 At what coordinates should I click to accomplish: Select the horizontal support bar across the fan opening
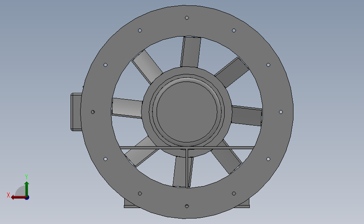pyautogui.click(x=187, y=148)
